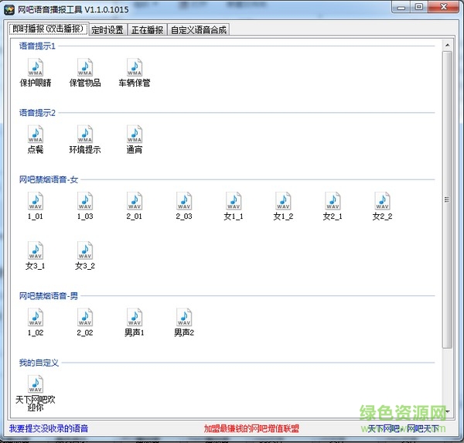
Task: Click the 语音提示1 group header
Action: pos(37,46)
